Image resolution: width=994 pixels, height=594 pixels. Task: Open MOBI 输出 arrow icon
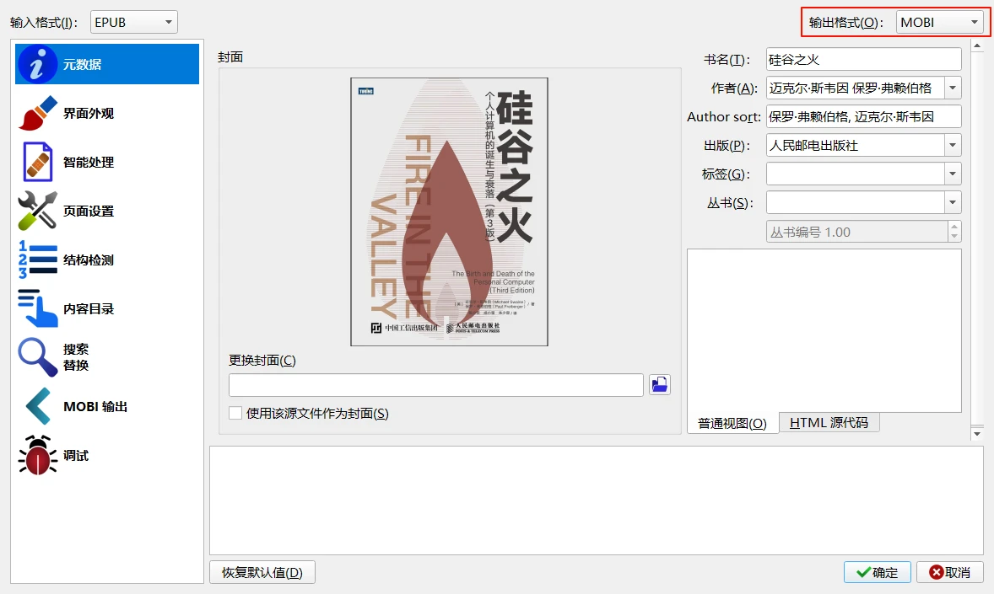pyautogui.click(x=37, y=406)
